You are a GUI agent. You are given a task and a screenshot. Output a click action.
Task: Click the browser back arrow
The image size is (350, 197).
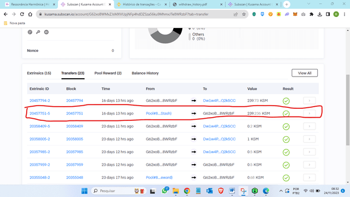click(x=5, y=14)
